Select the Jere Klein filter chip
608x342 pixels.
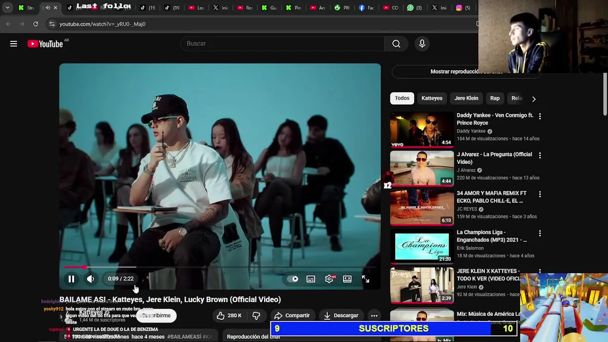[x=466, y=98]
